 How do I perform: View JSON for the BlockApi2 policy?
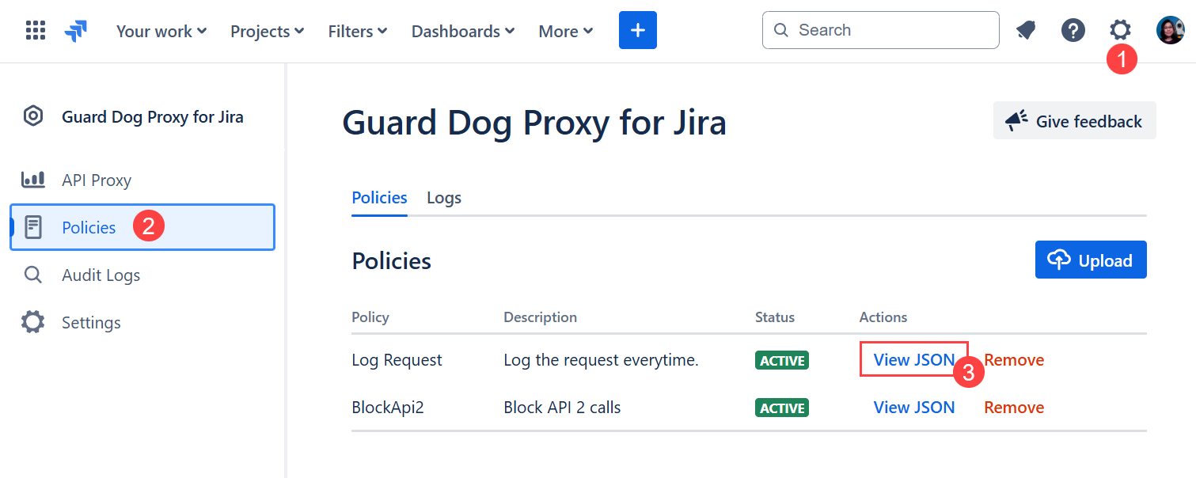913,408
